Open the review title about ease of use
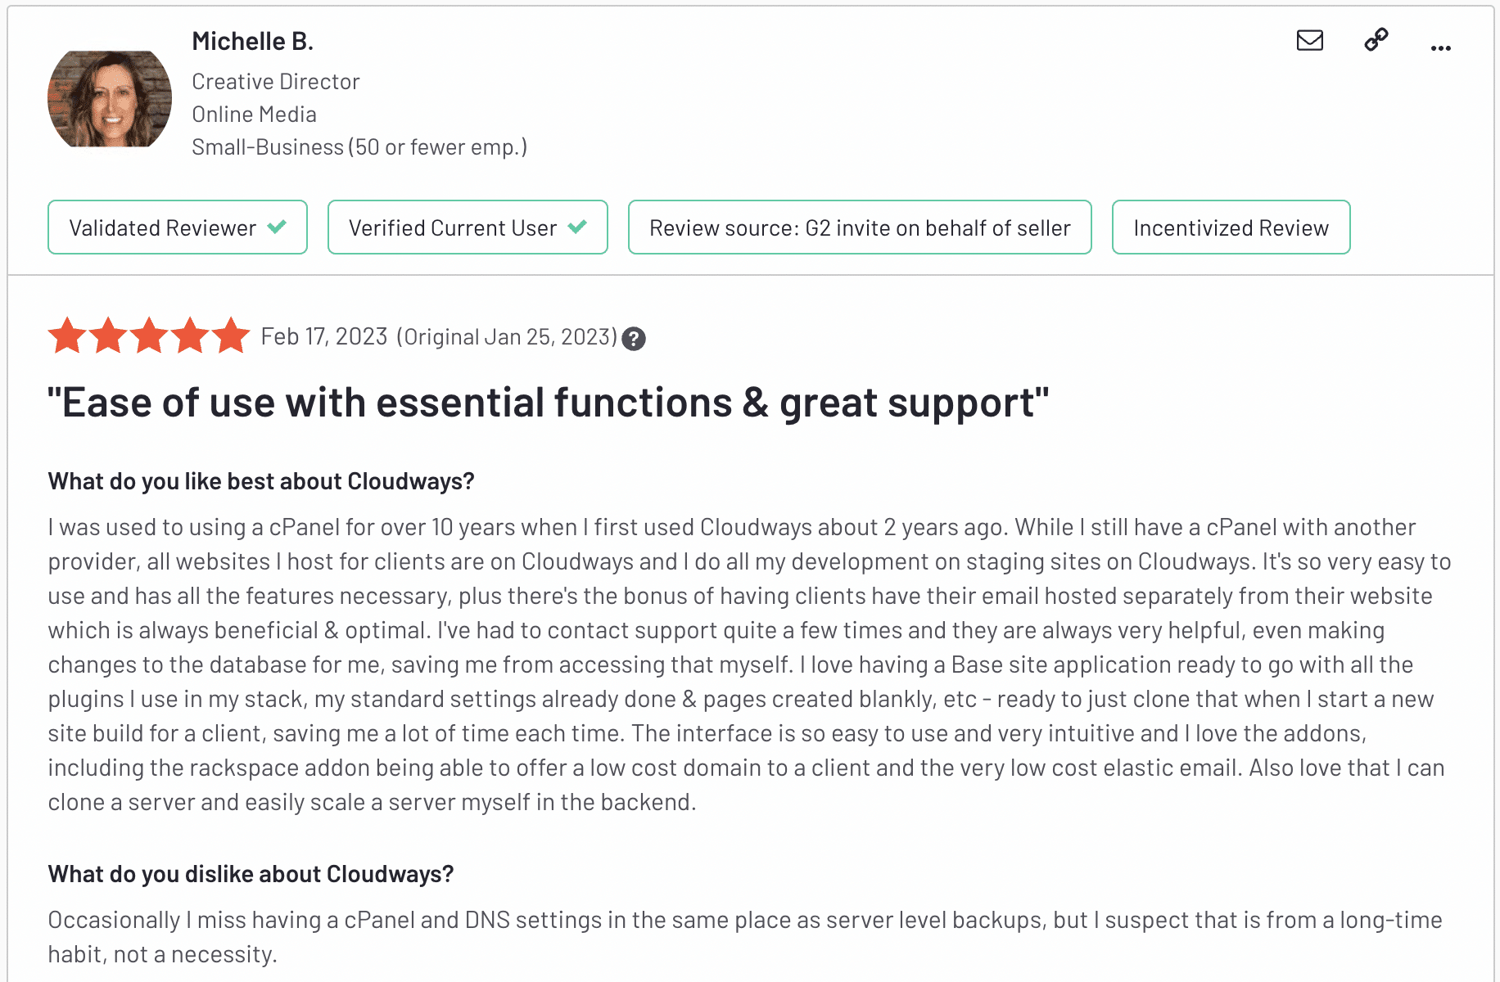1500x982 pixels. tap(549, 403)
